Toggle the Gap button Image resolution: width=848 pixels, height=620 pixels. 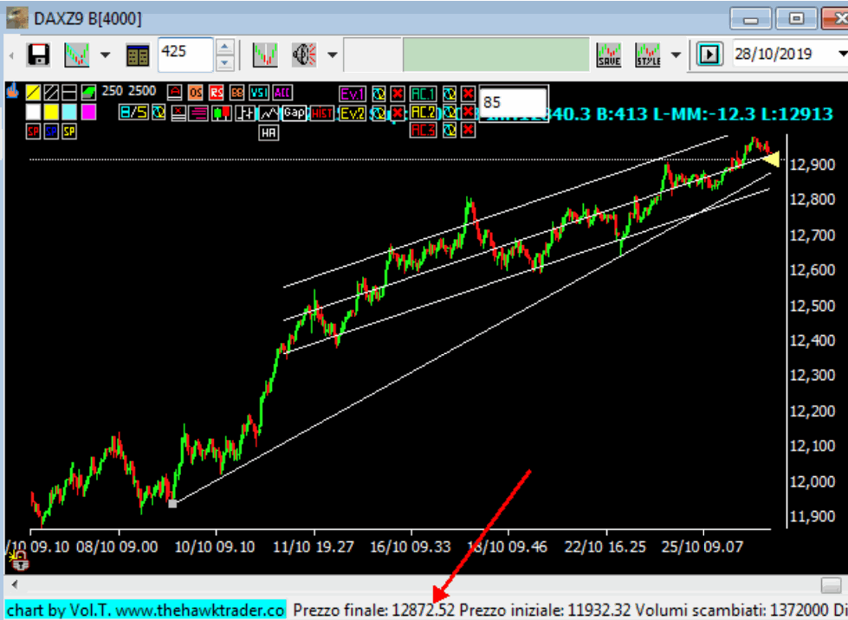[x=295, y=113]
